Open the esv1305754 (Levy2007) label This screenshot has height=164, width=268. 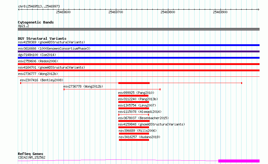point(137,105)
